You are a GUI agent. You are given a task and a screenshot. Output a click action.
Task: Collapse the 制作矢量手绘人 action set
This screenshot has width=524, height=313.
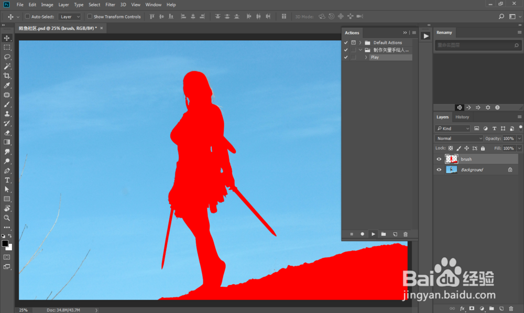(x=361, y=50)
